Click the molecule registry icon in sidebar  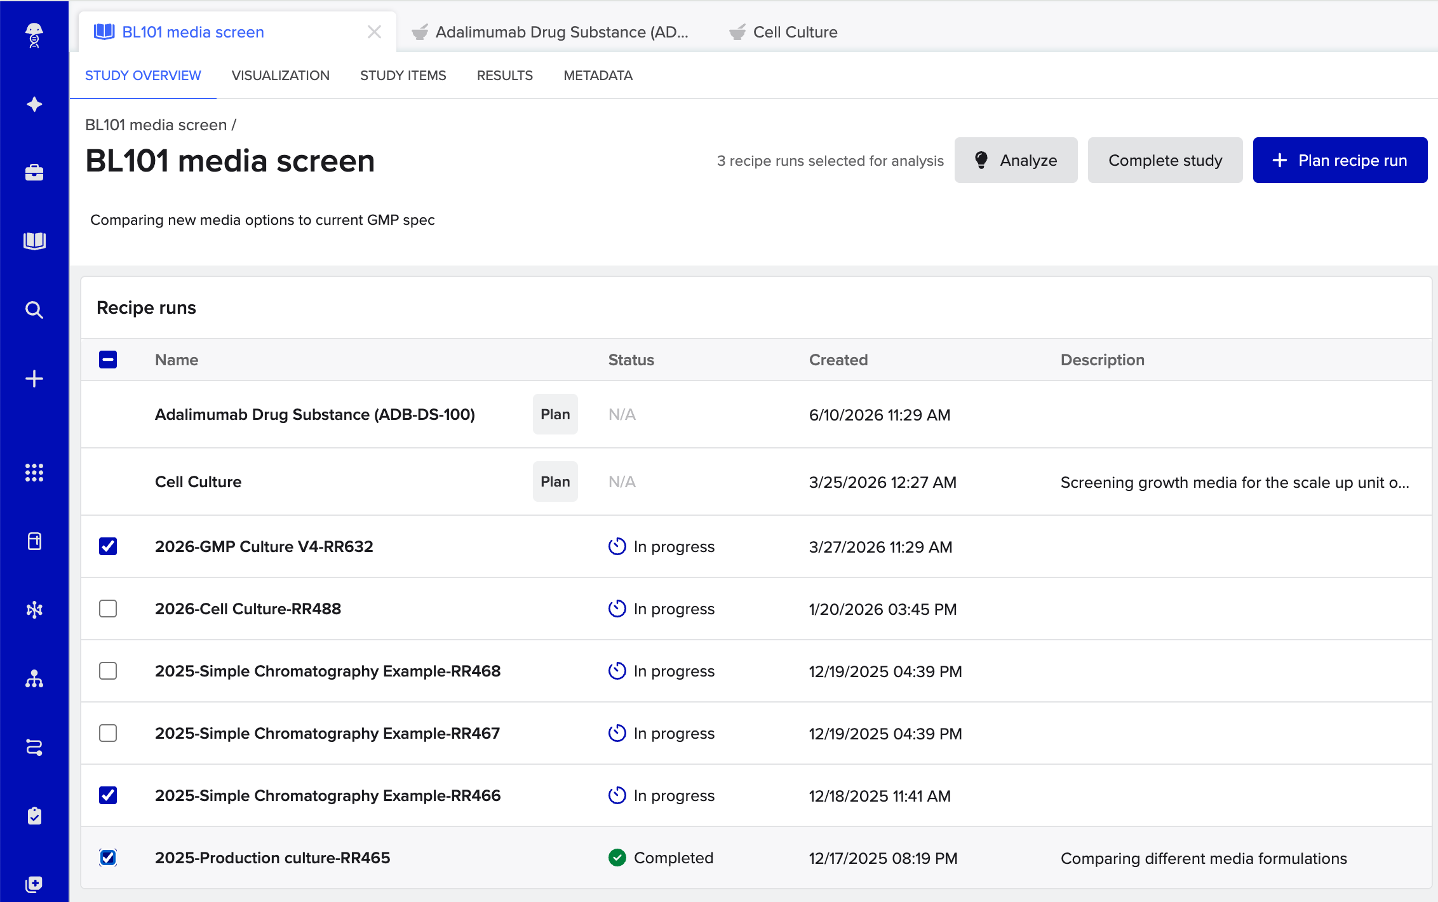tap(34, 610)
